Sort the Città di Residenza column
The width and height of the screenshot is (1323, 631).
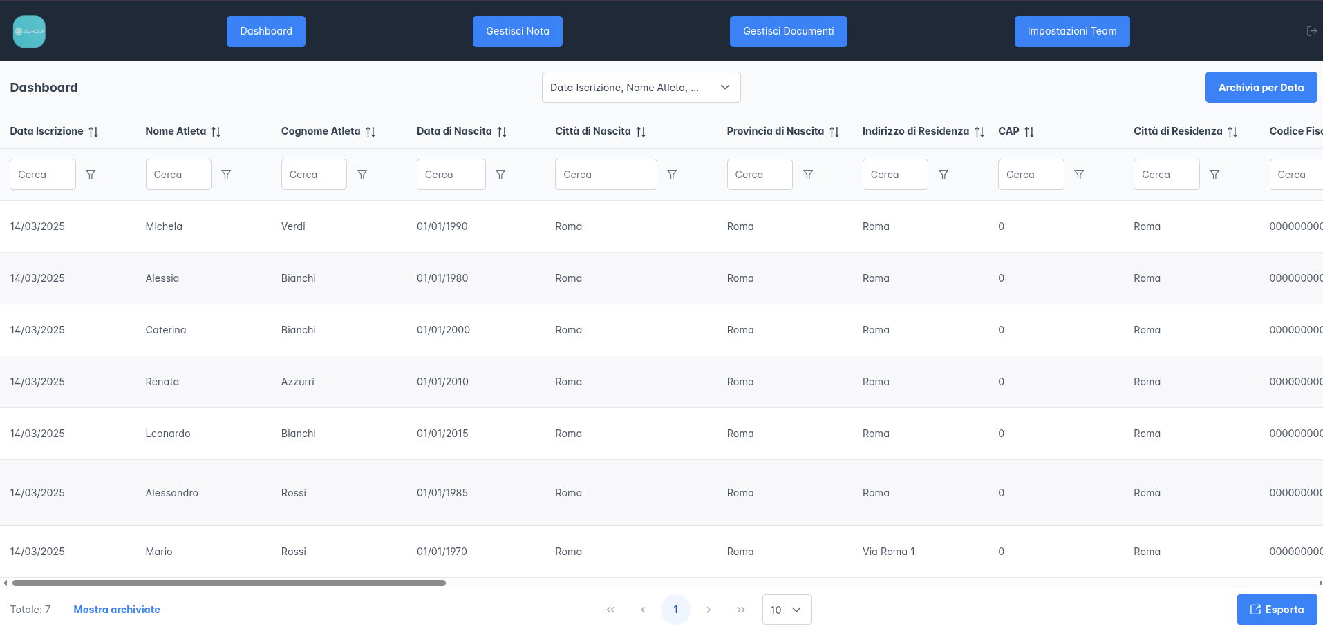pyautogui.click(x=1233, y=131)
